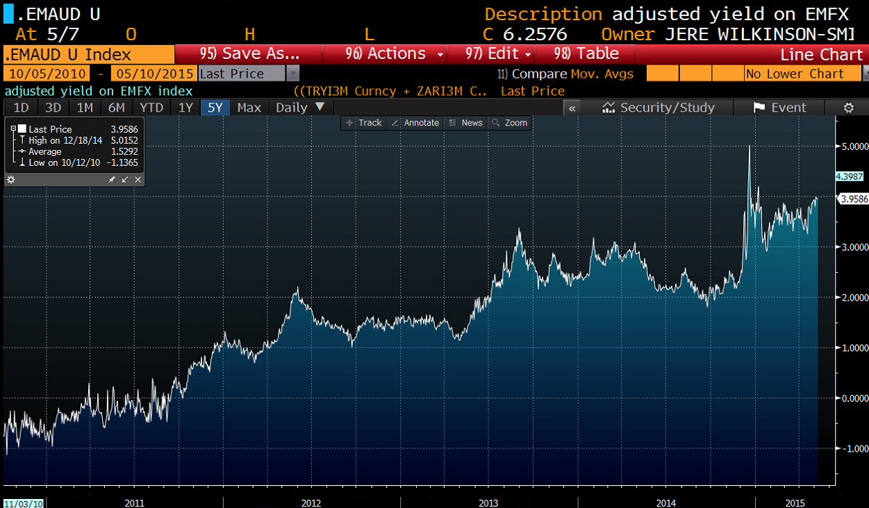Click the Last Price legend label

50,129
